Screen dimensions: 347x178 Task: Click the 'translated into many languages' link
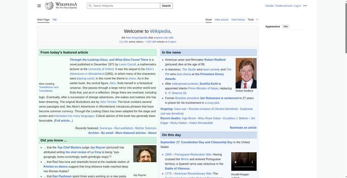point(74,116)
